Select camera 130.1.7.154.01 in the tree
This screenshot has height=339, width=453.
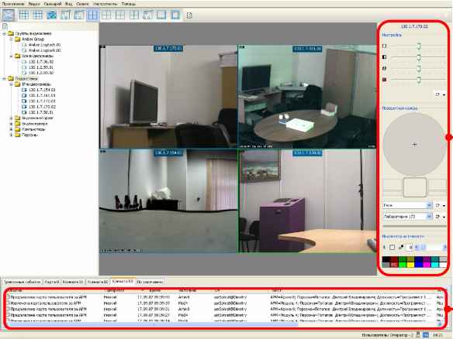tap(42, 90)
